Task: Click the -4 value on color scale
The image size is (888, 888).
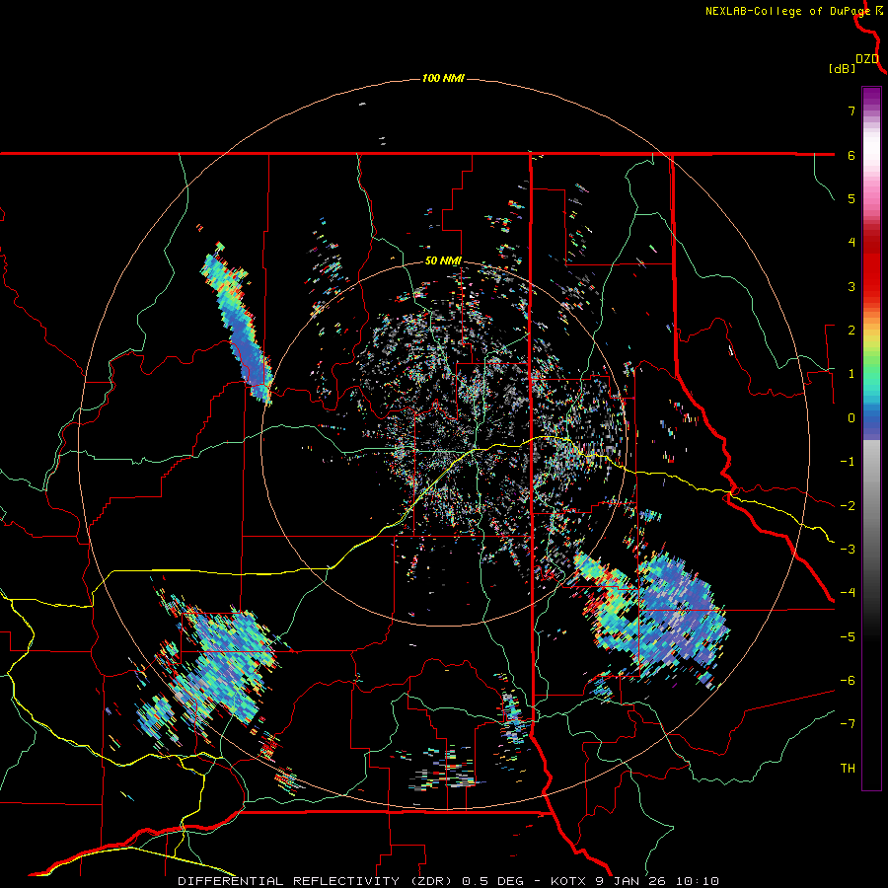Action: click(848, 593)
